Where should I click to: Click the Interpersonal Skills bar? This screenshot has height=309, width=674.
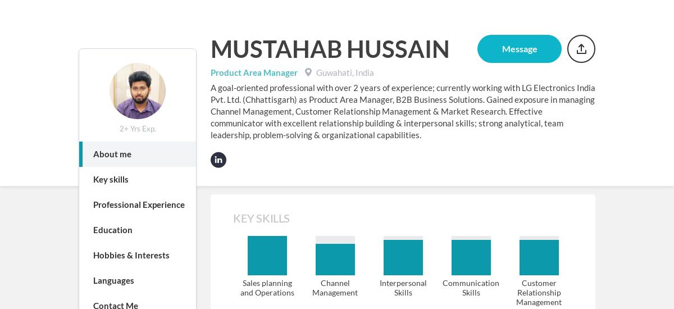[403, 256]
